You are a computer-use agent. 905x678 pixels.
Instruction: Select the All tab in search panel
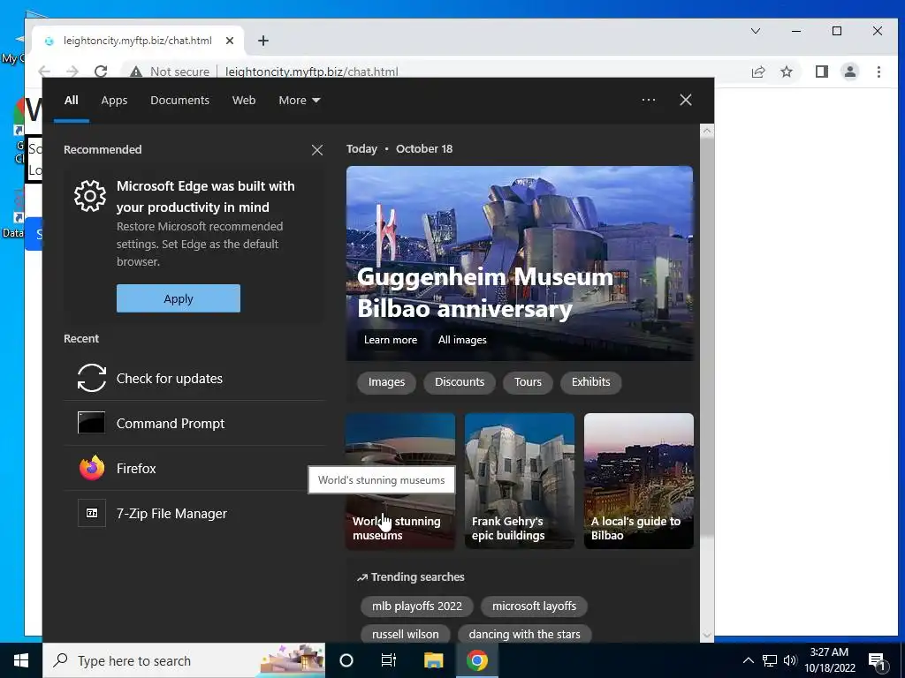coord(72,101)
